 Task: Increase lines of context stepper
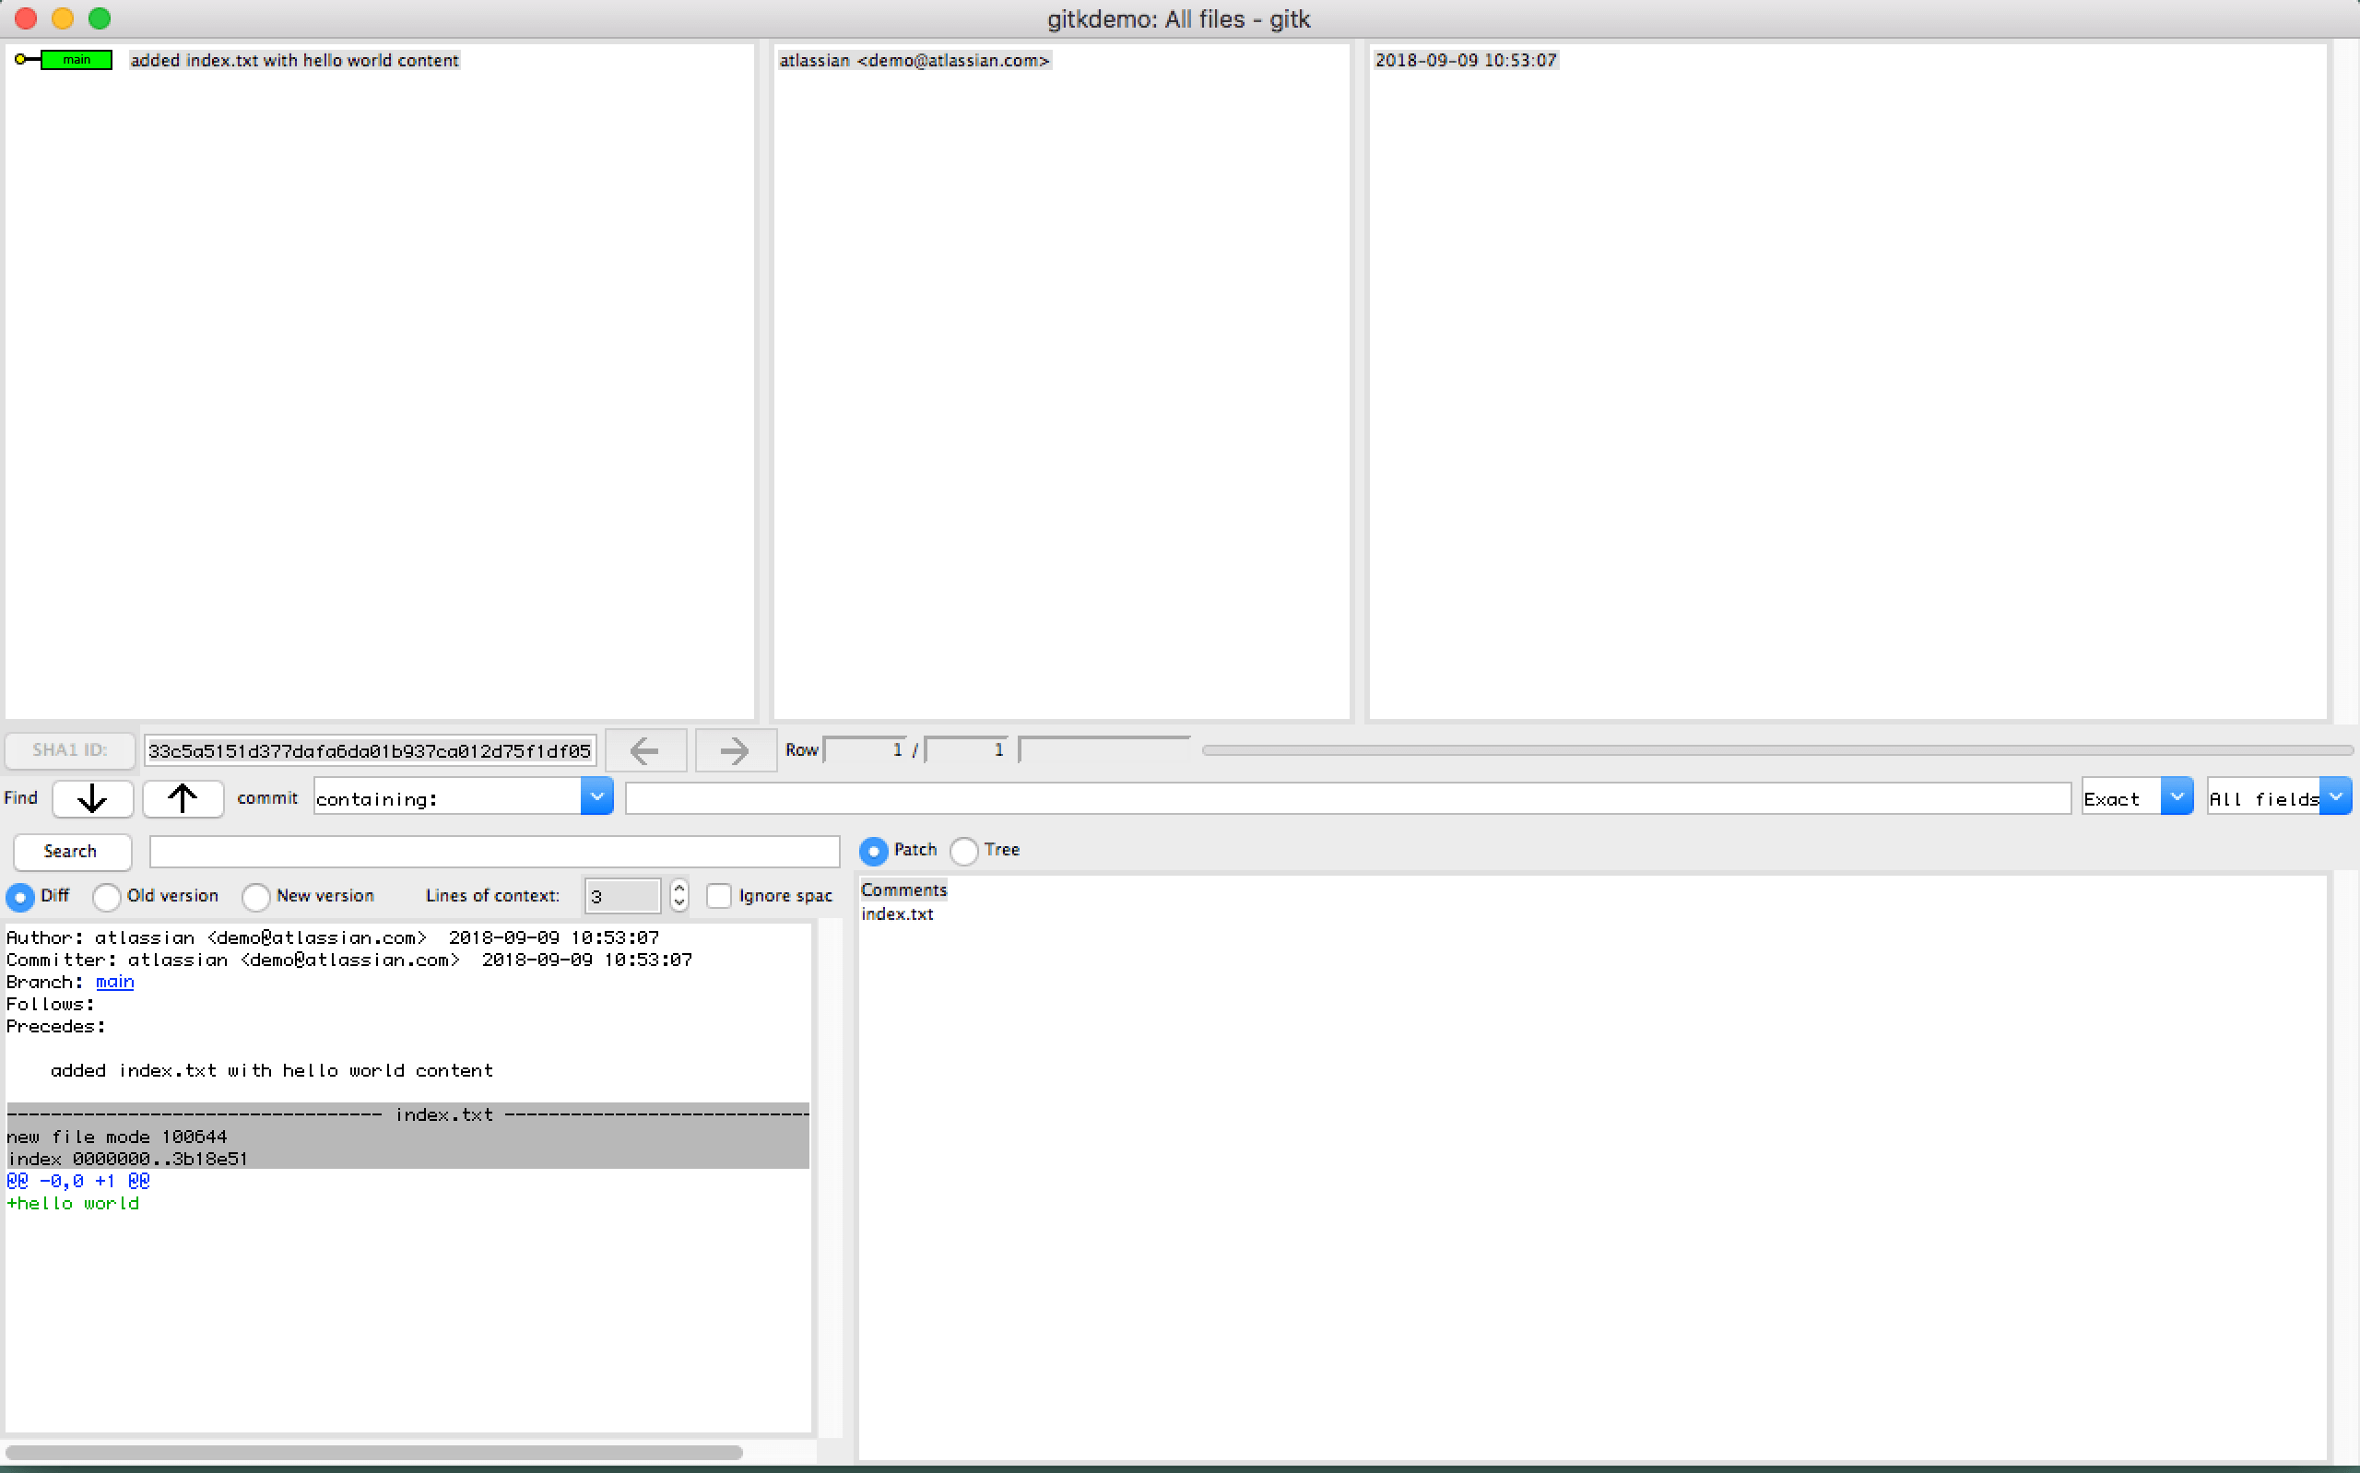678,888
